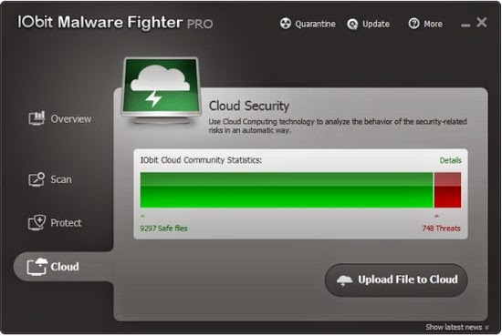This screenshot has height=336, width=502.
Task: Switch to the Protect tab
Action: click(x=66, y=222)
